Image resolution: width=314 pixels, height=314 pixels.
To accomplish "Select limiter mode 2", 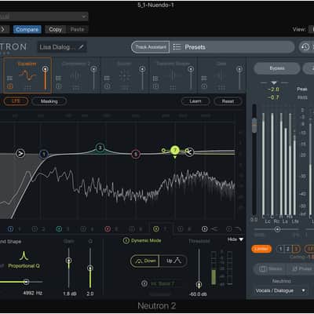I will 287,249.
